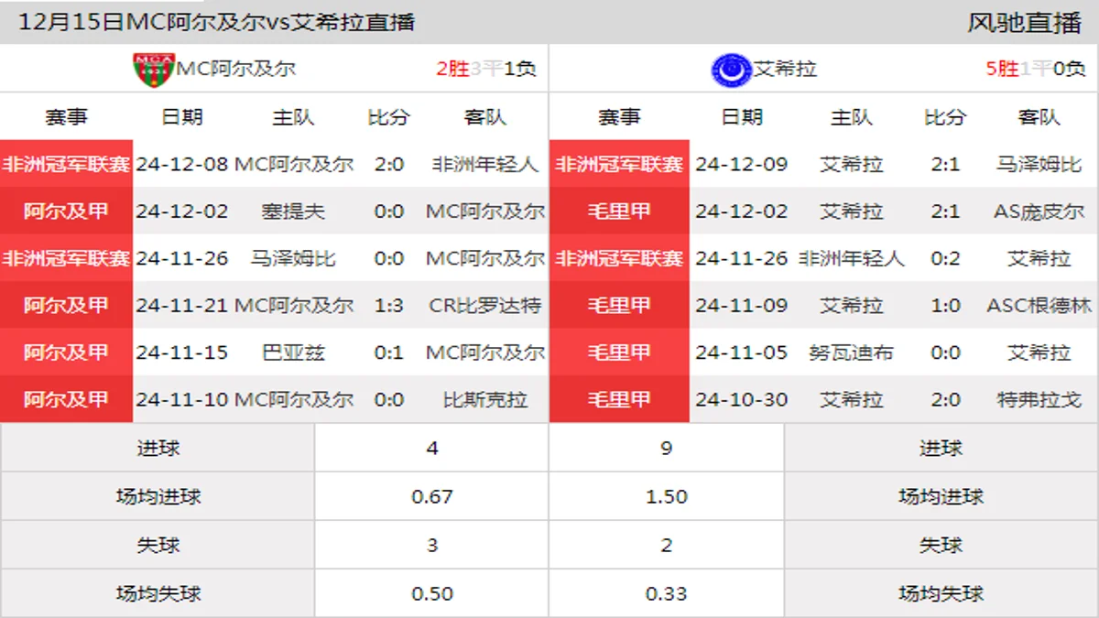
Task: Click right 比分 column header
Action: pos(946,117)
